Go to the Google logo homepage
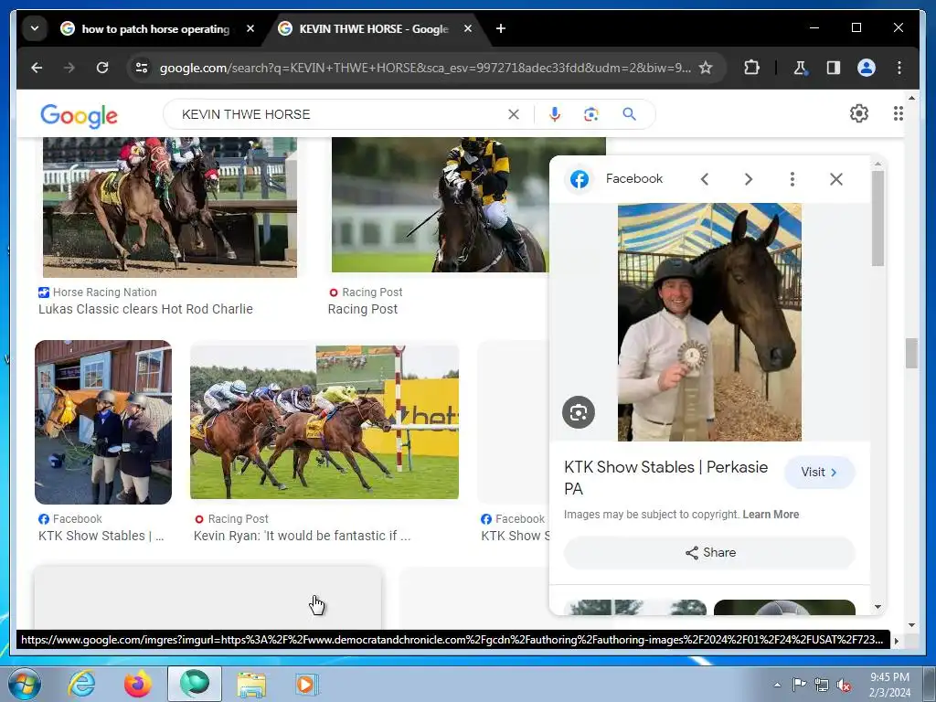Image resolution: width=936 pixels, height=702 pixels. pos(79,114)
